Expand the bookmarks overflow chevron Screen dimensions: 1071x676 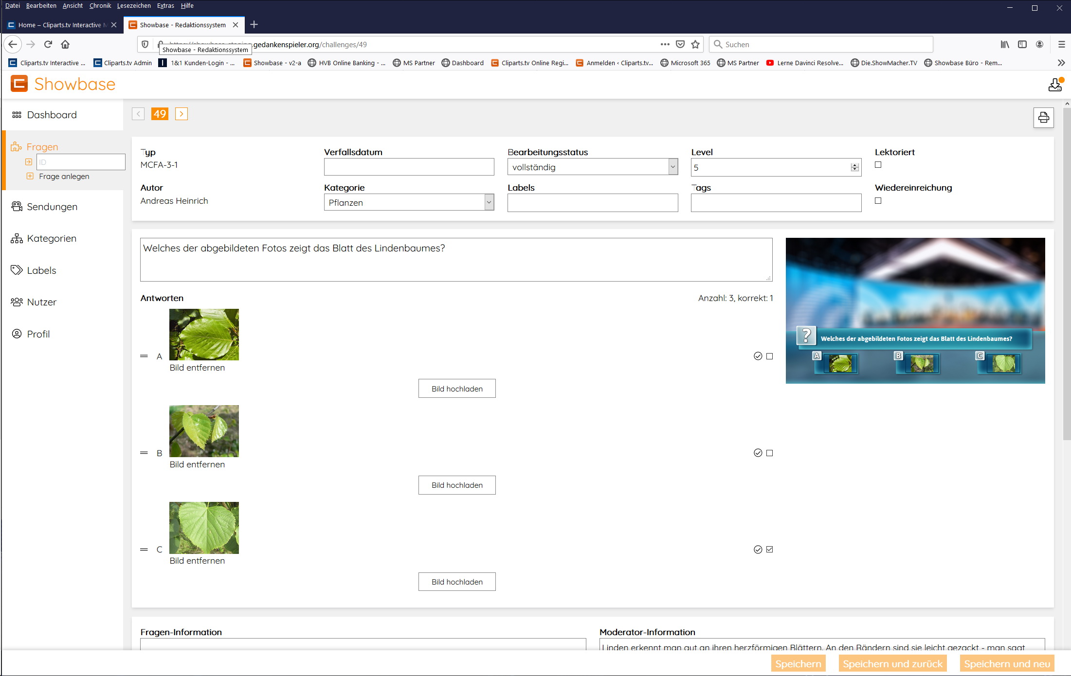point(1060,62)
